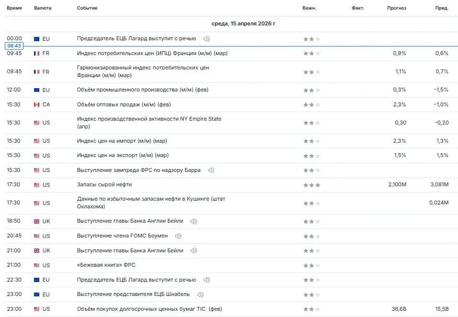458x317 pixels.
Task: Click French flag in harmonized CPI row
Action: pos(36,72)
